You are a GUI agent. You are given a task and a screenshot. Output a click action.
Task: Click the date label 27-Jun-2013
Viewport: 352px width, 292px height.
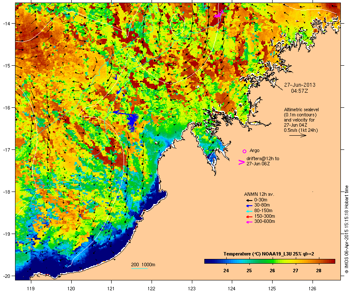(x=300, y=85)
